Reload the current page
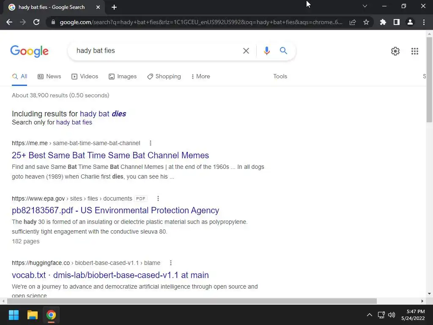Screen dimensions: 433x325 coord(36,22)
